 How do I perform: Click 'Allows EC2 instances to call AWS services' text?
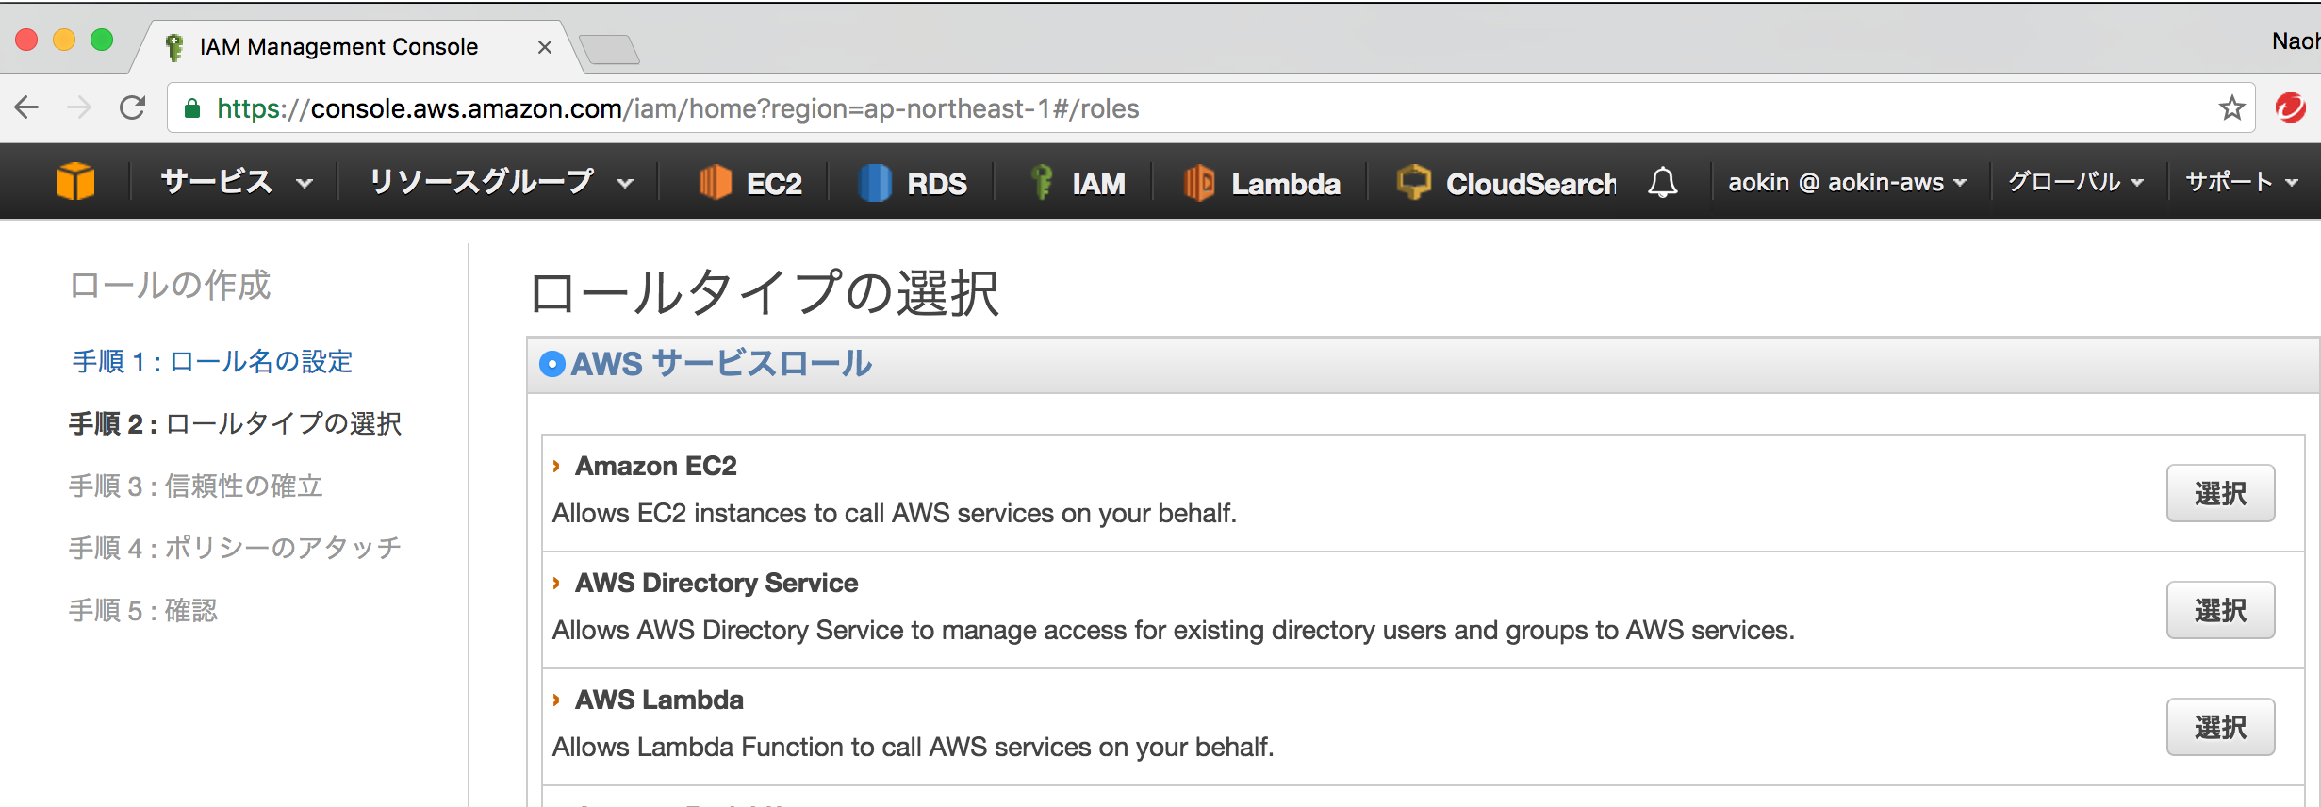click(x=894, y=513)
